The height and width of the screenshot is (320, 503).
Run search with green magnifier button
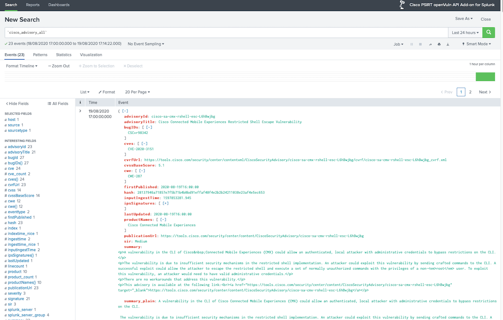tap(488, 33)
